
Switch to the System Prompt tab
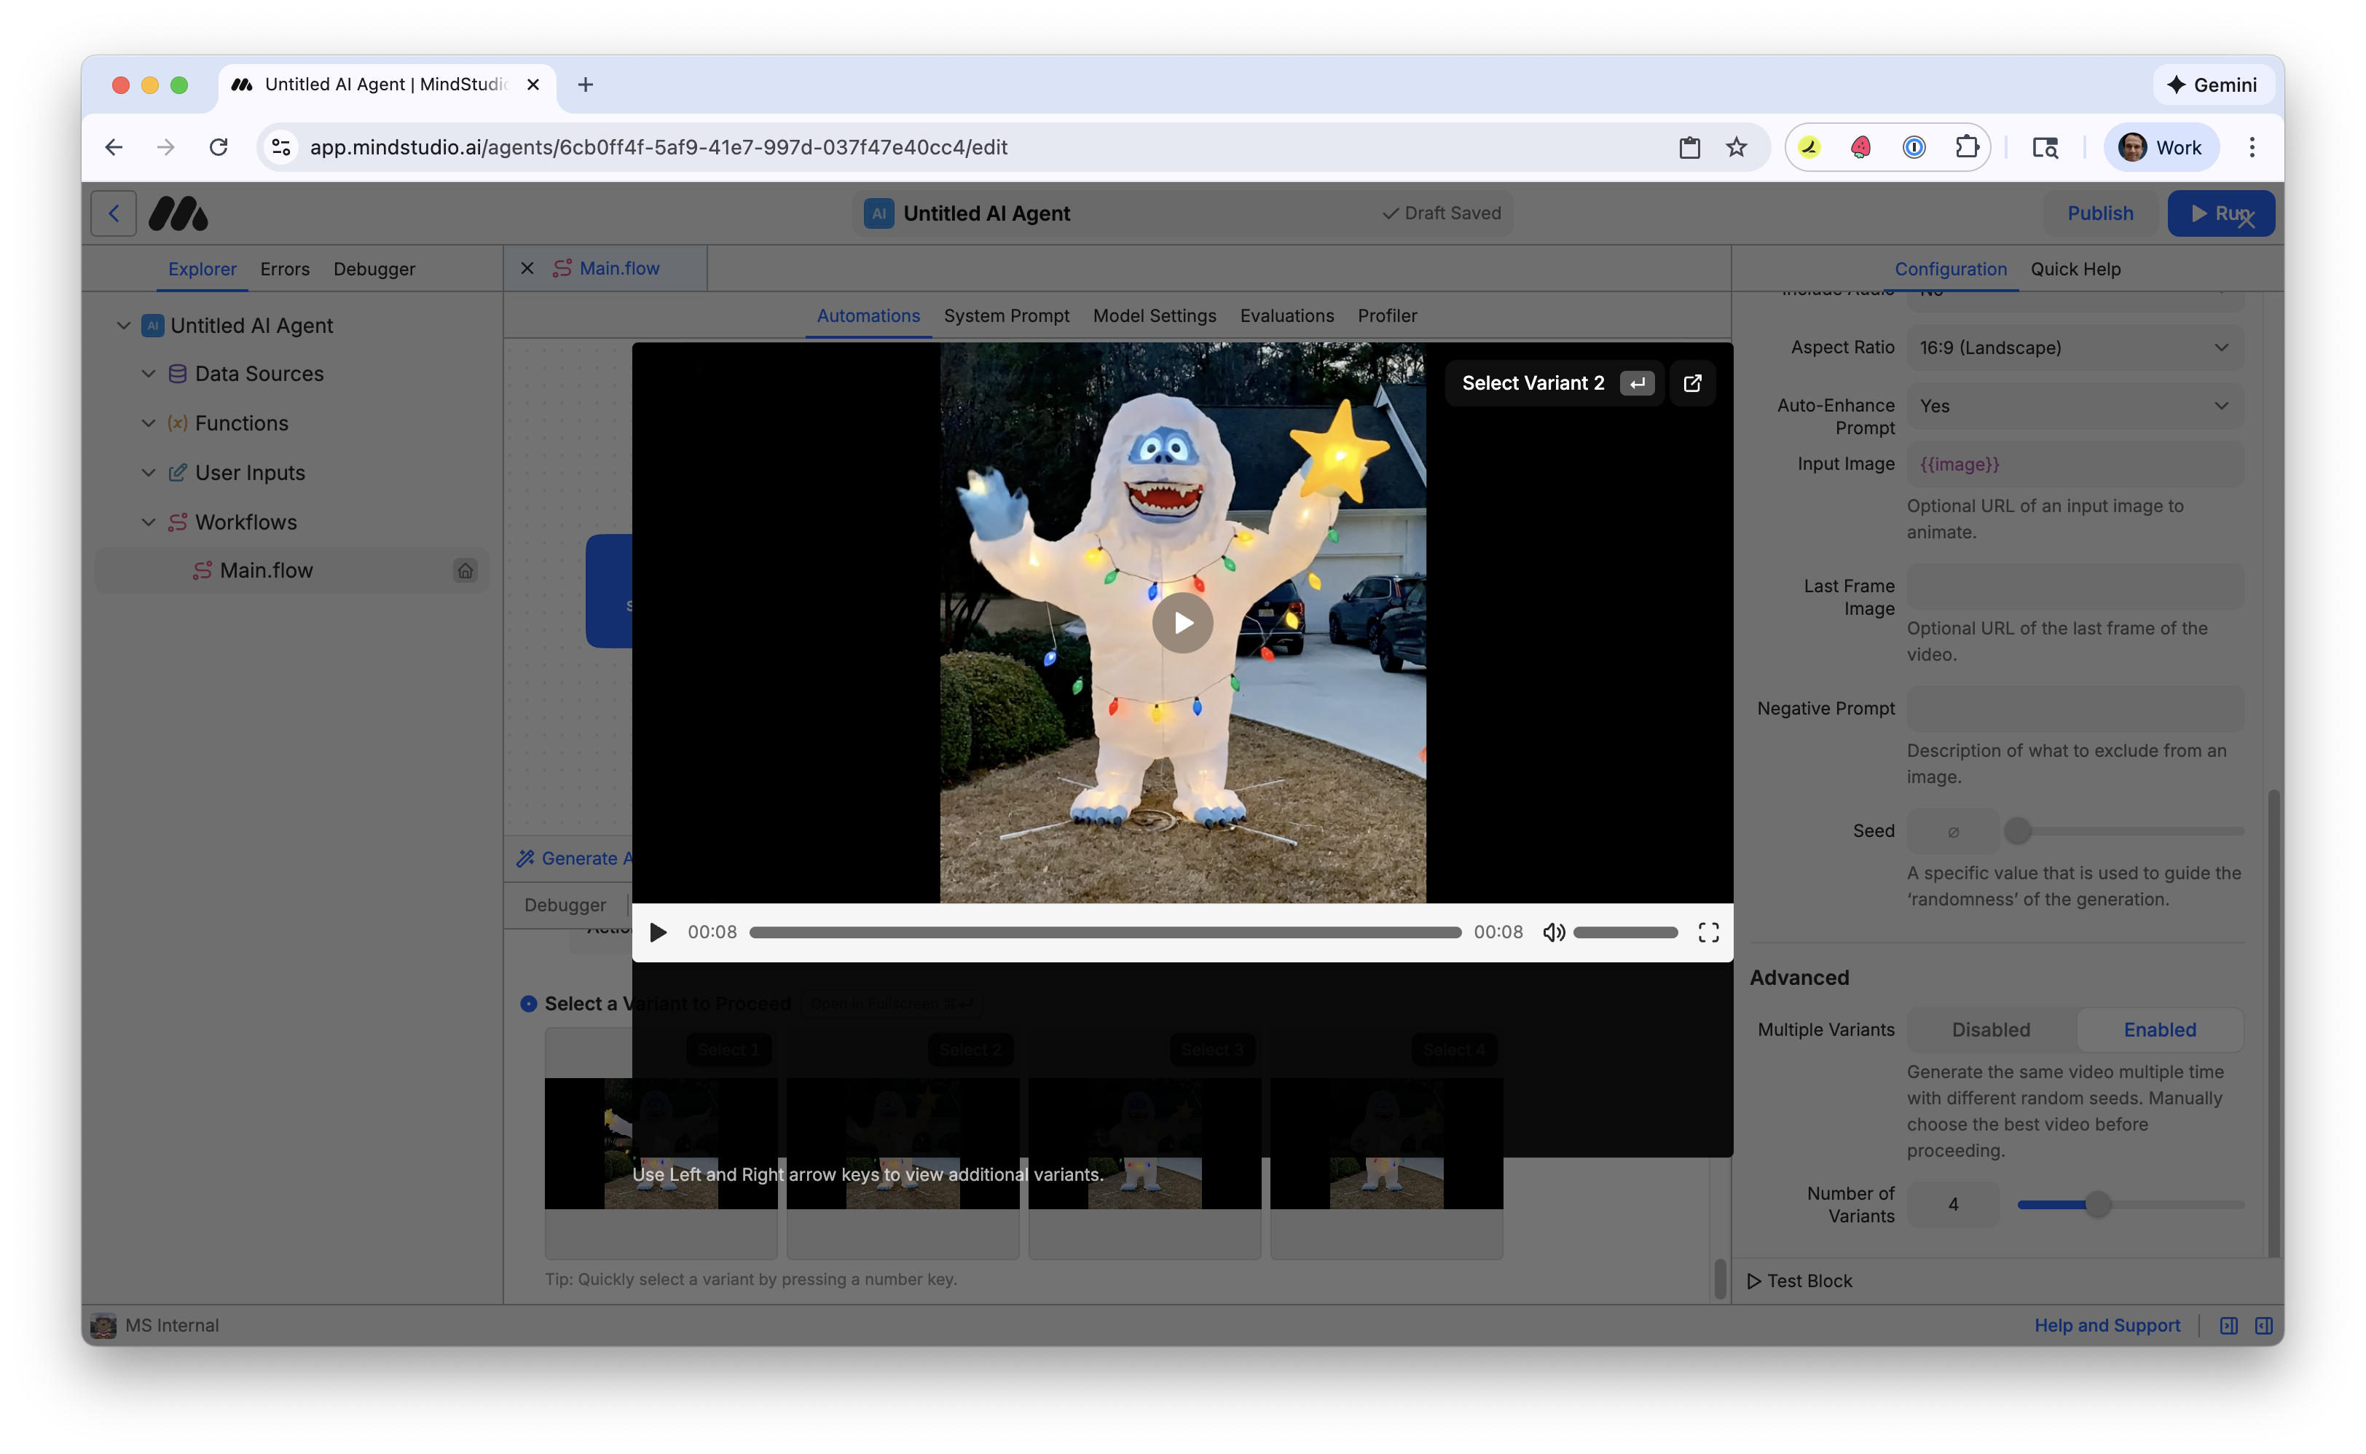pos(1007,315)
